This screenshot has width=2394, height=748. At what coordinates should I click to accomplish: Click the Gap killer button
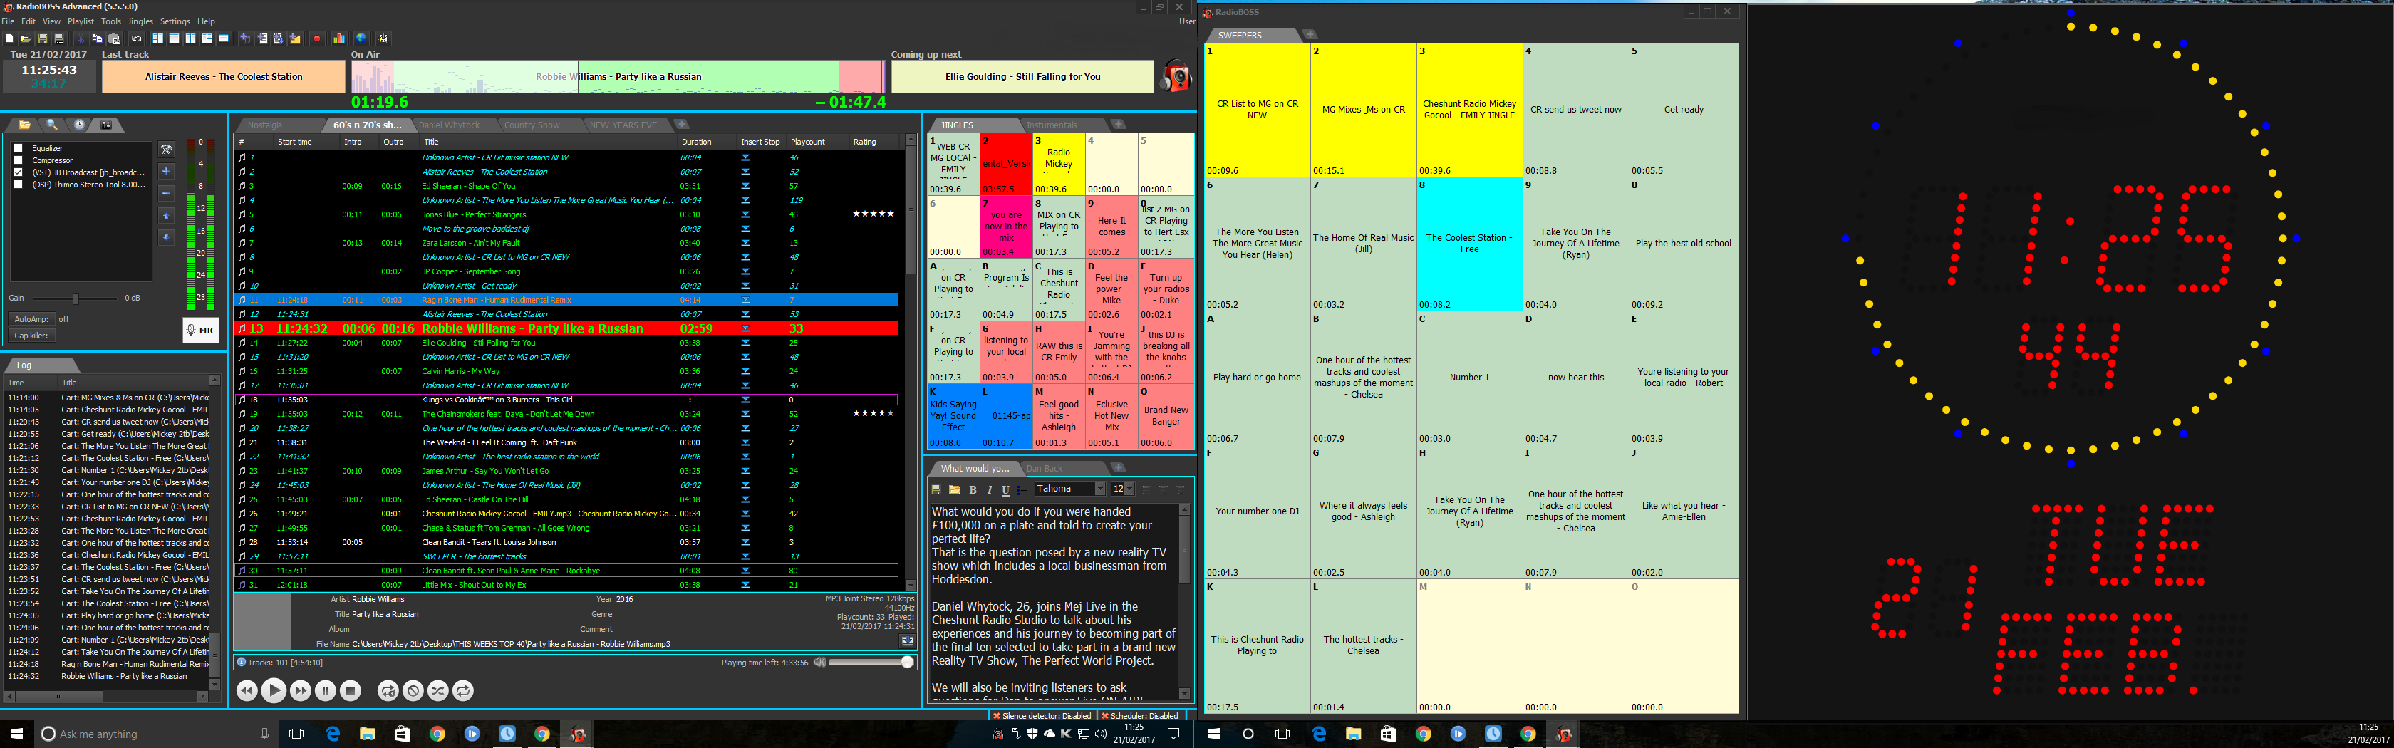31,336
